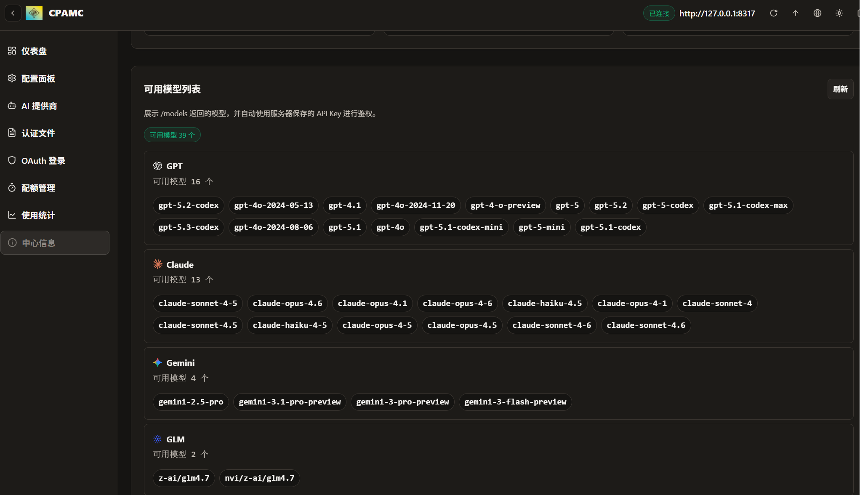The image size is (860, 495).
Task: Open the language globe icon
Action: 817,13
